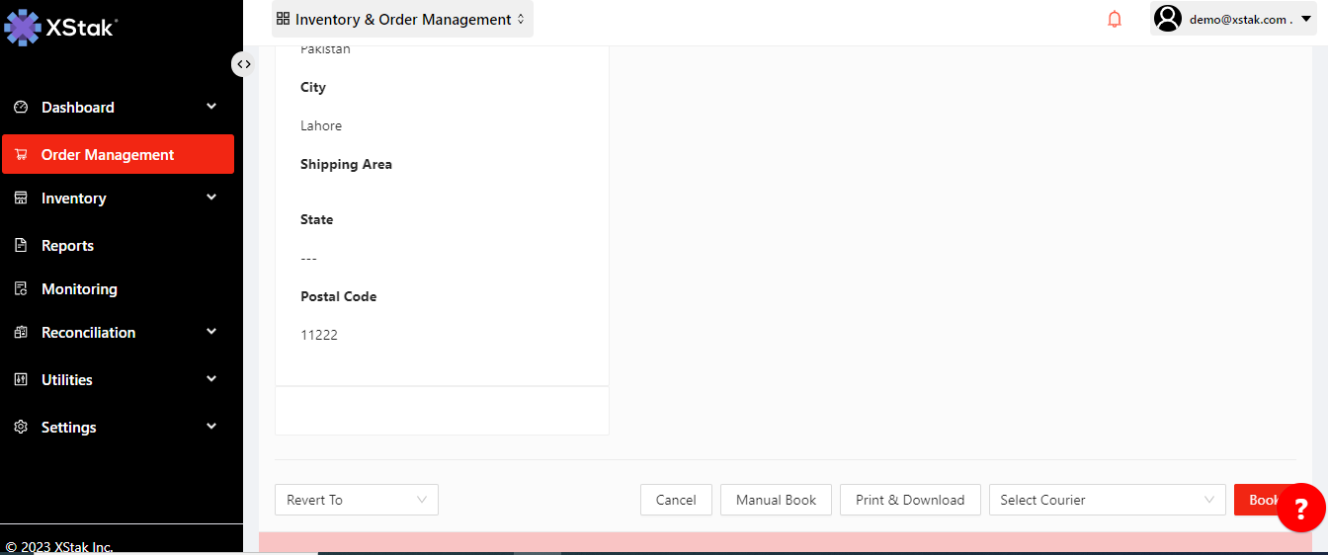Click the Monitoring icon in sidebar
1328x555 pixels.
tap(21, 289)
